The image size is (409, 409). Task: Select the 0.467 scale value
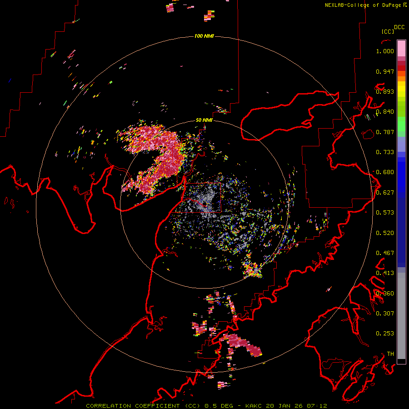385,253
